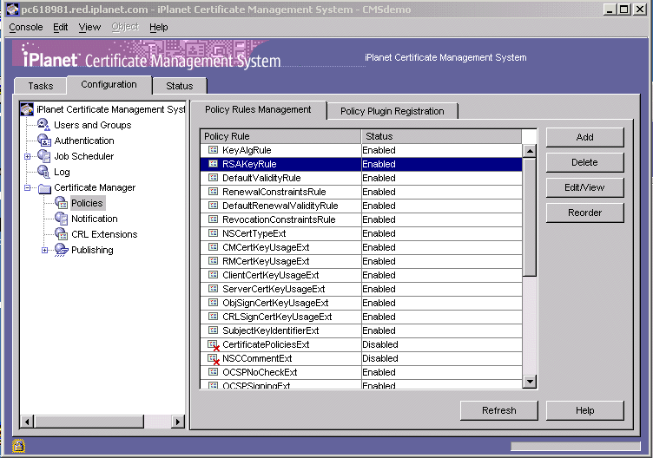Click the Authentication tree icon

click(43, 141)
